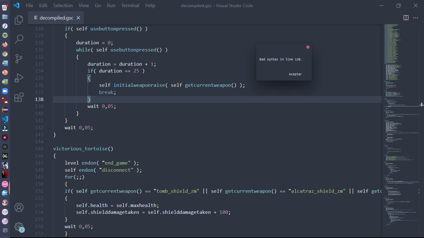Open Firefox from the taskbar

click(5, 45)
